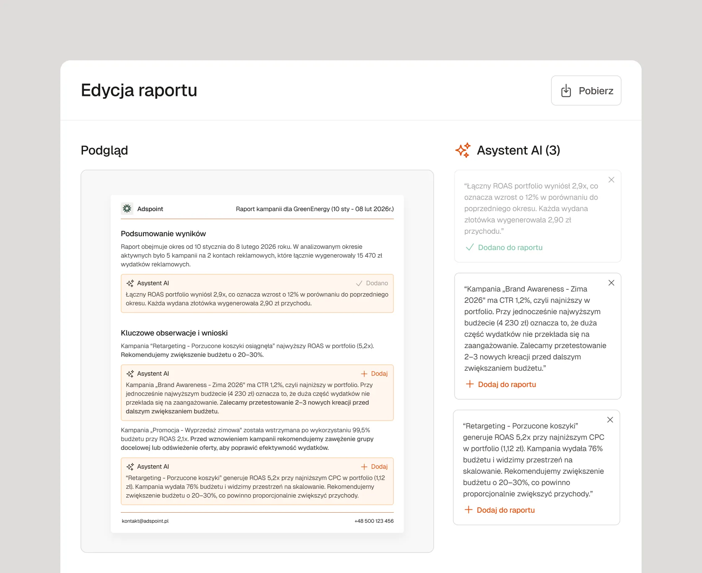
Task: Click the sparkle icon in Brand Awareness suggestion box
Action: point(130,373)
